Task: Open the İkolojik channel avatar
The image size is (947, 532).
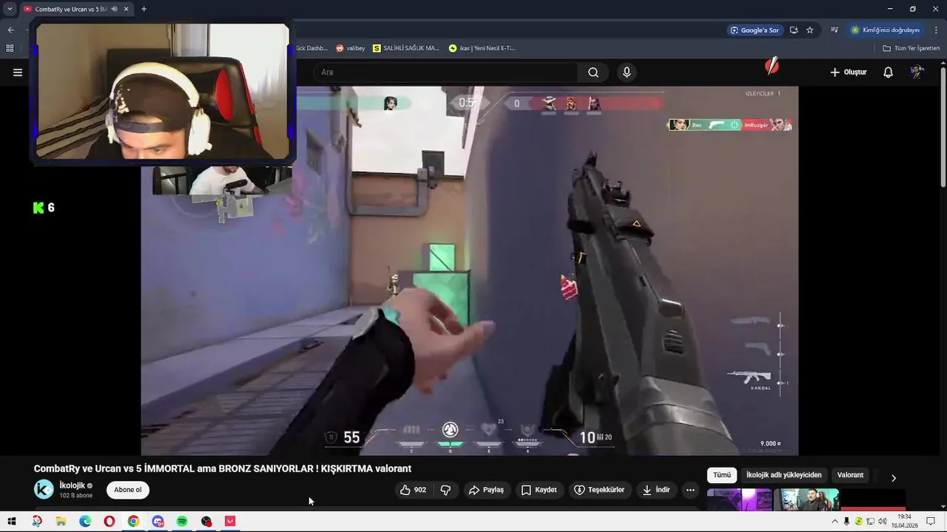Action: pyautogui.click(x=44, y=489)
